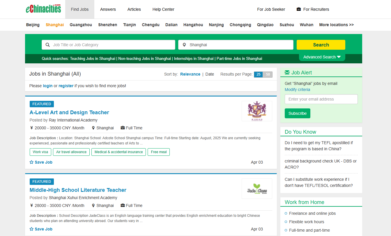Select Suzhou city link
391x236 pixels.
(x=287, y=25)
